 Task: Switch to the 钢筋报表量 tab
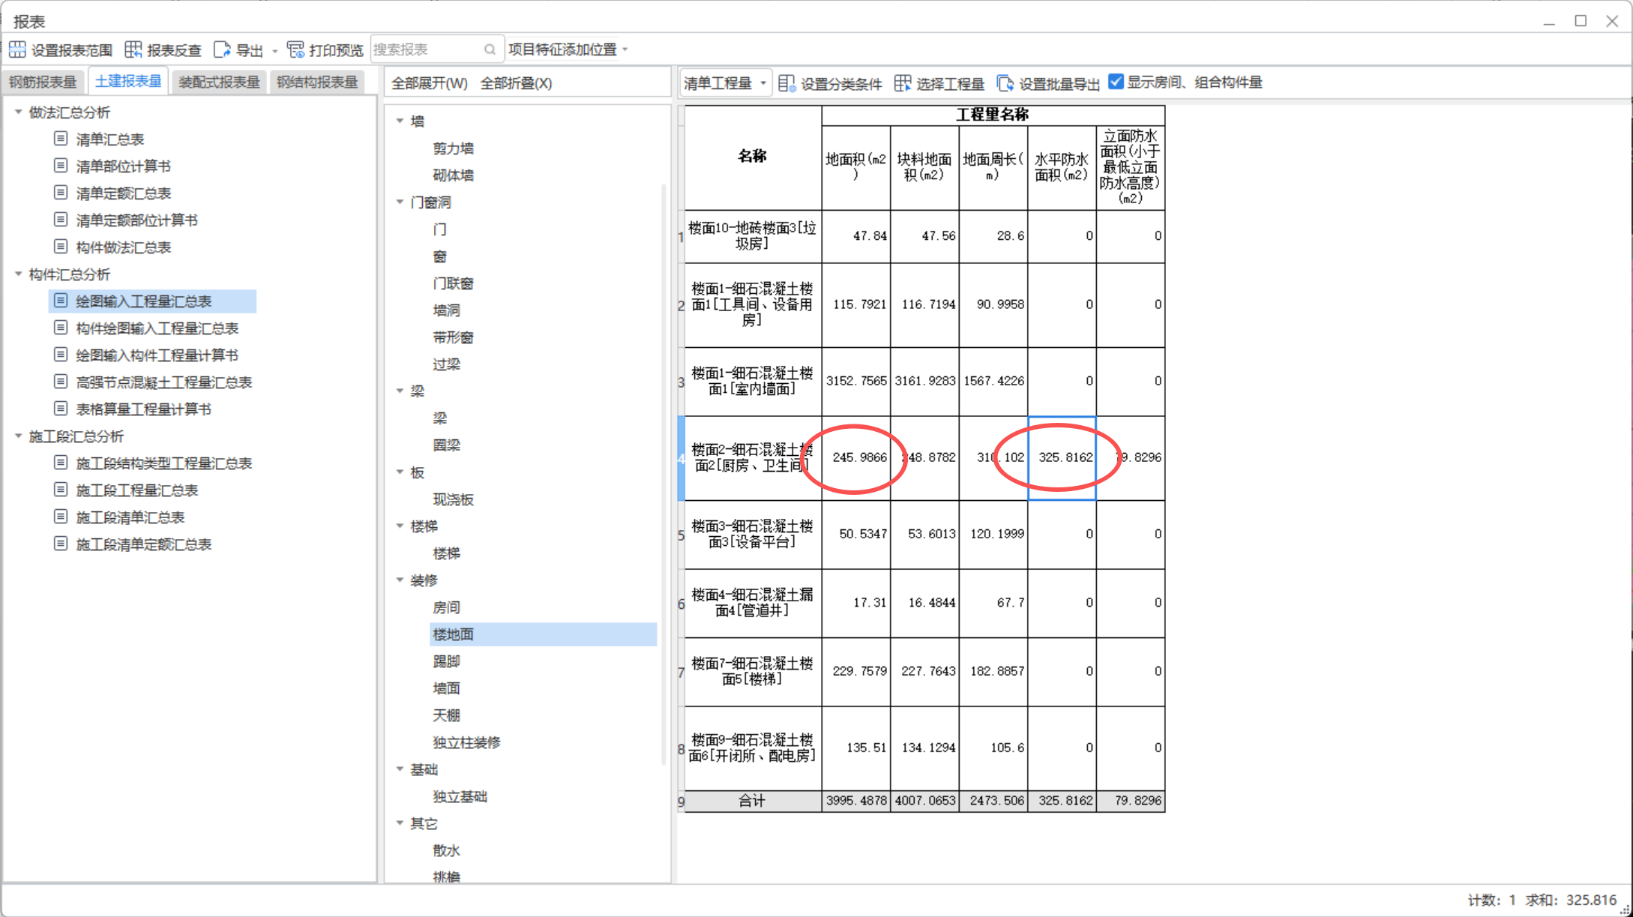click(x=44, y=81)
